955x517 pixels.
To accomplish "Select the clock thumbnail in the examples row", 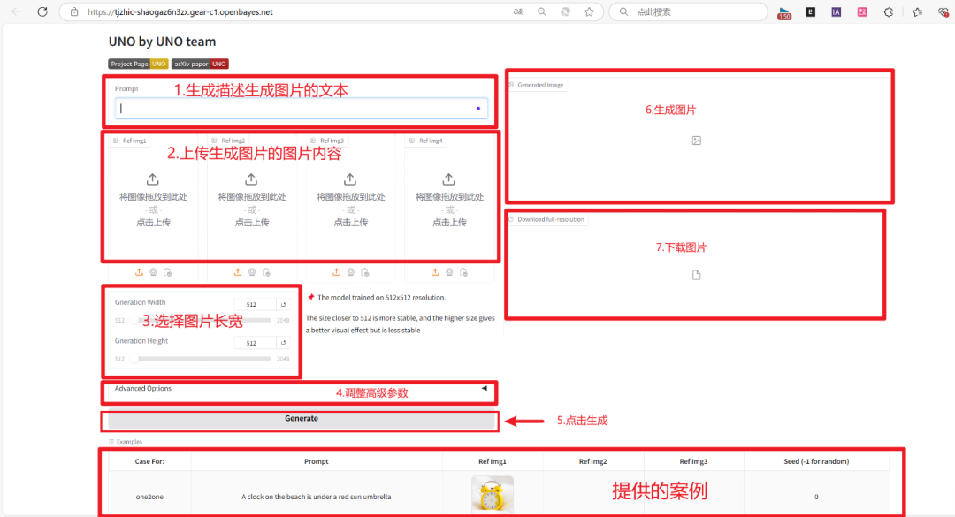I will pos(492,493).
